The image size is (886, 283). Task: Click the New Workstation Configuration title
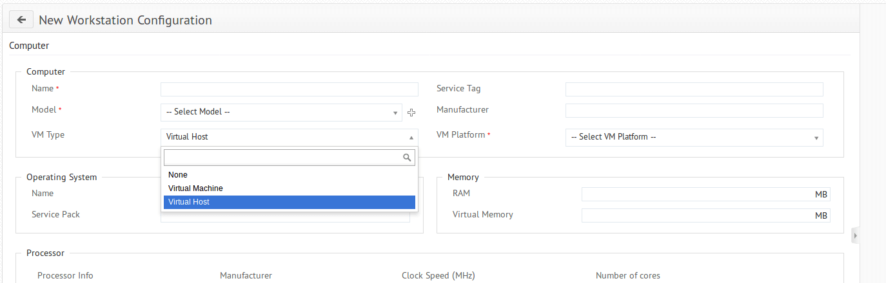(125, 20)
